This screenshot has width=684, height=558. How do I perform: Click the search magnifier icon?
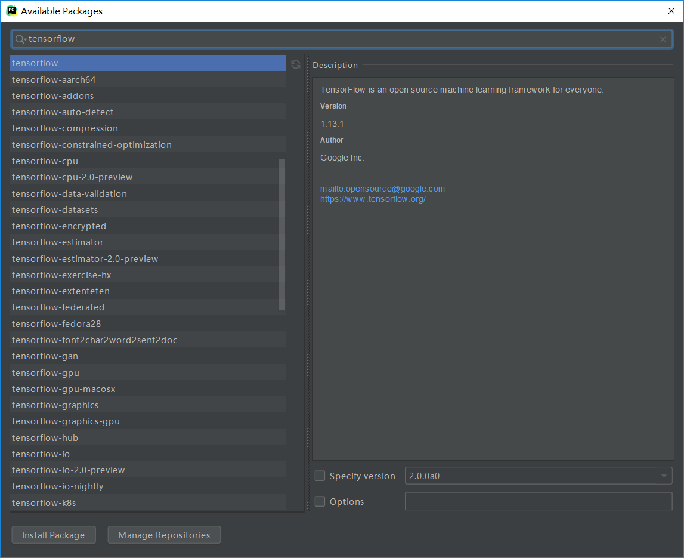[x=20, y=39]
